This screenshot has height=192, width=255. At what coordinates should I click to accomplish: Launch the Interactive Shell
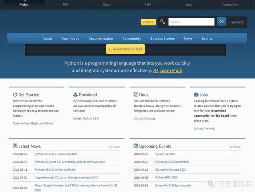(126, 49)
